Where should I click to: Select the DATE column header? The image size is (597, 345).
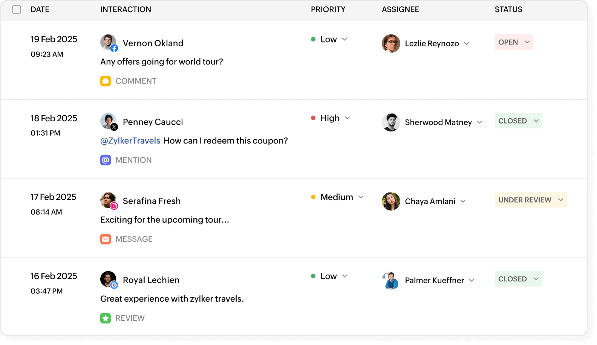point(40,9)
